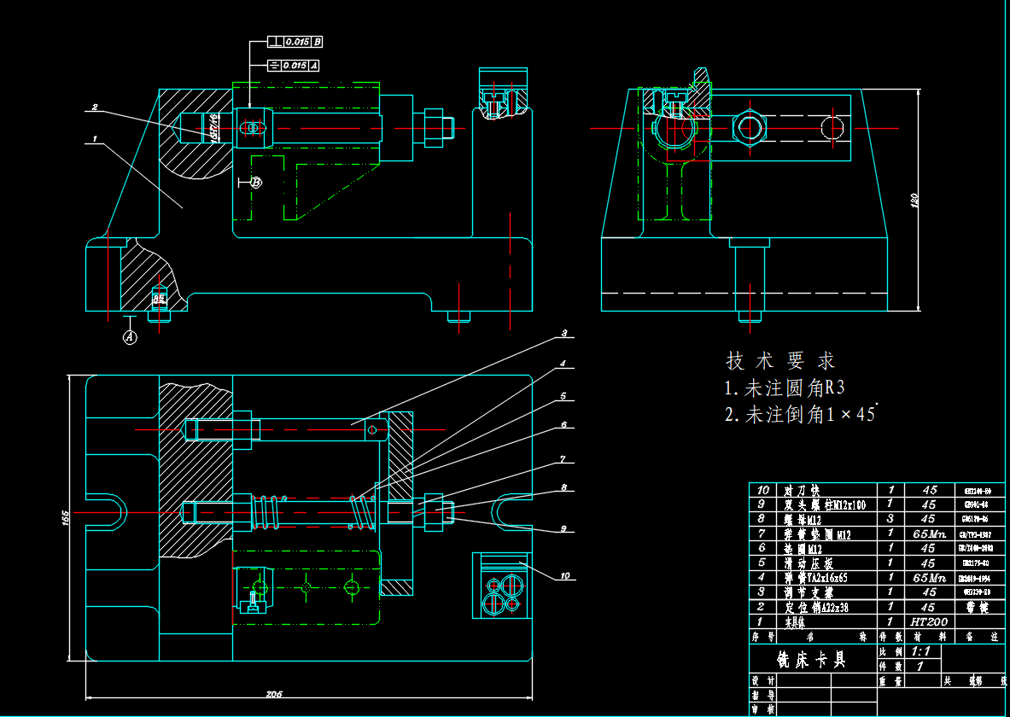Click datum symbol B in front view
The width and height of the screenshot is (1010, 717).
255,182
